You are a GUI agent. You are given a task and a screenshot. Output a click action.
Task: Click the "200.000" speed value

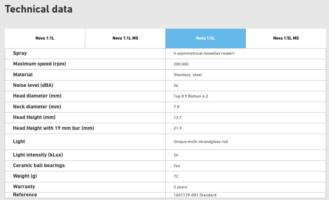coord(181,64)
